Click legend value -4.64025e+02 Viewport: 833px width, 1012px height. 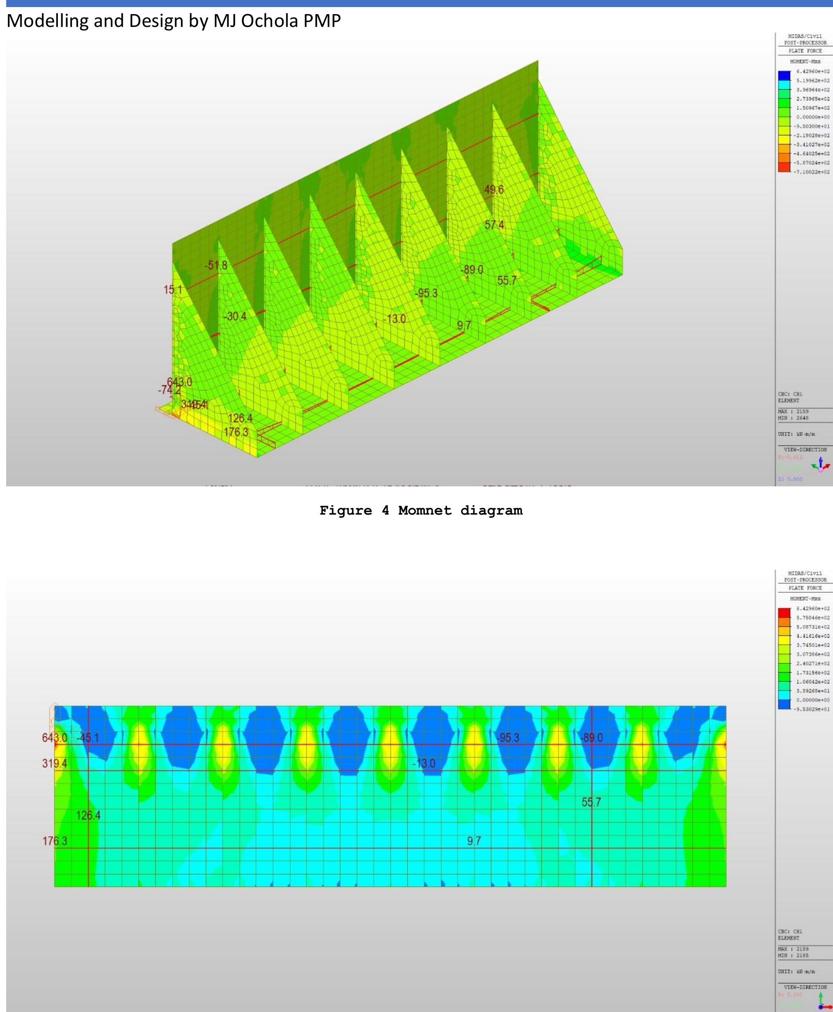click(811, 154)
